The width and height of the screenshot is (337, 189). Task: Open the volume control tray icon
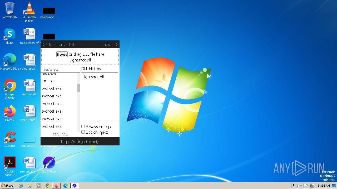(299, 186)
